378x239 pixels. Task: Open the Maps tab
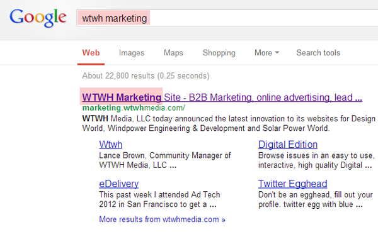click(x=173, y=53)
